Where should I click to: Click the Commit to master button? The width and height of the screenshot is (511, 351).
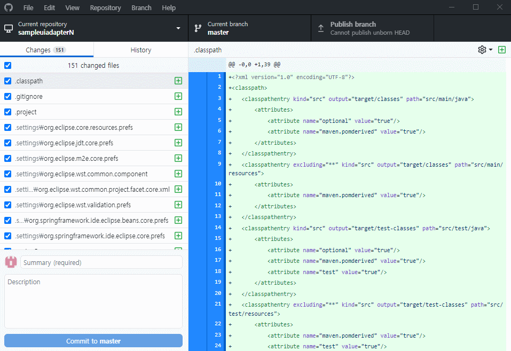click(x=93, y=340)
